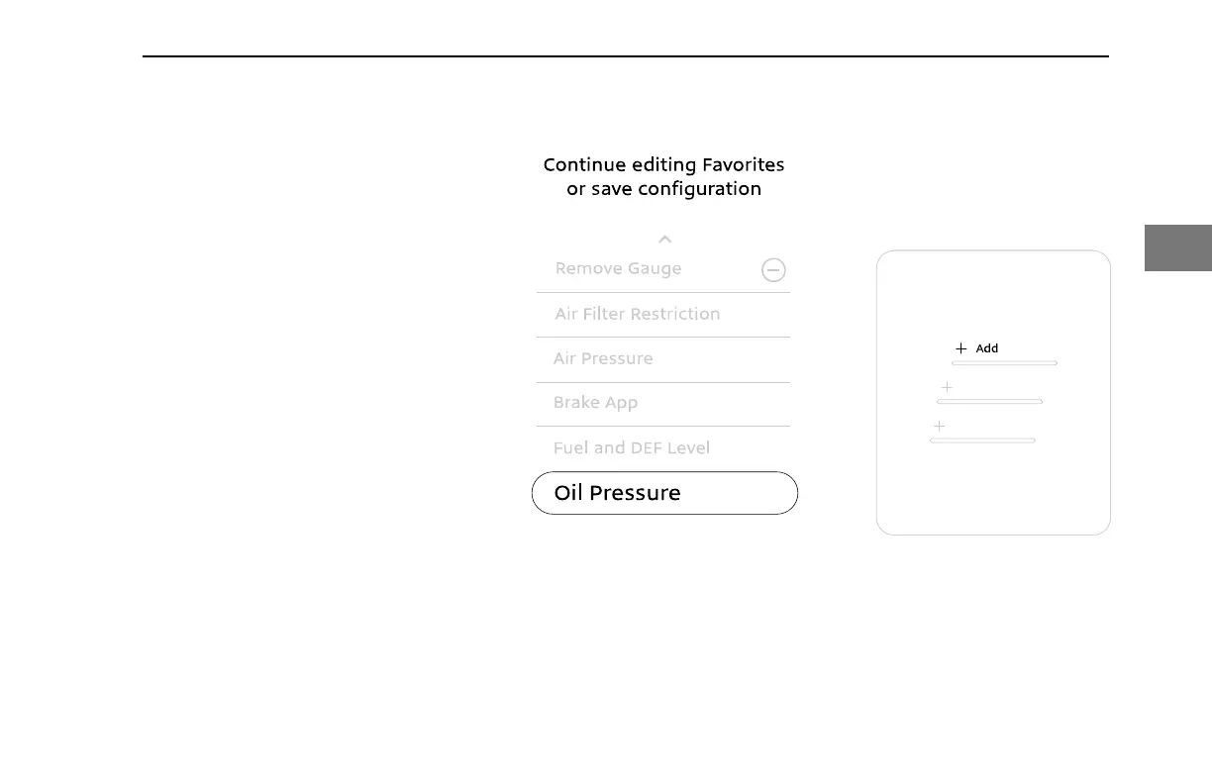Click the third plus icon in the favorites panel
The image size is (1212, 784).
coord(939,426)
